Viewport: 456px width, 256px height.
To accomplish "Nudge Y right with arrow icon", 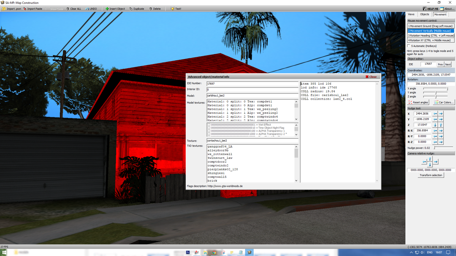I will [441, 119].
